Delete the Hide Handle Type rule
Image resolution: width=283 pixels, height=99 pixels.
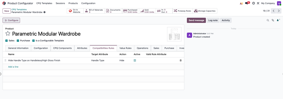(180, 61)
